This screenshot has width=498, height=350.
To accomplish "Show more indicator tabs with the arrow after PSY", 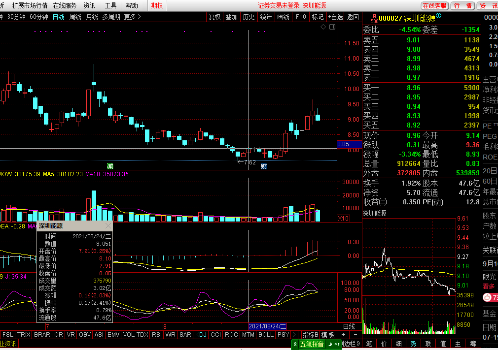I will 294,334.
